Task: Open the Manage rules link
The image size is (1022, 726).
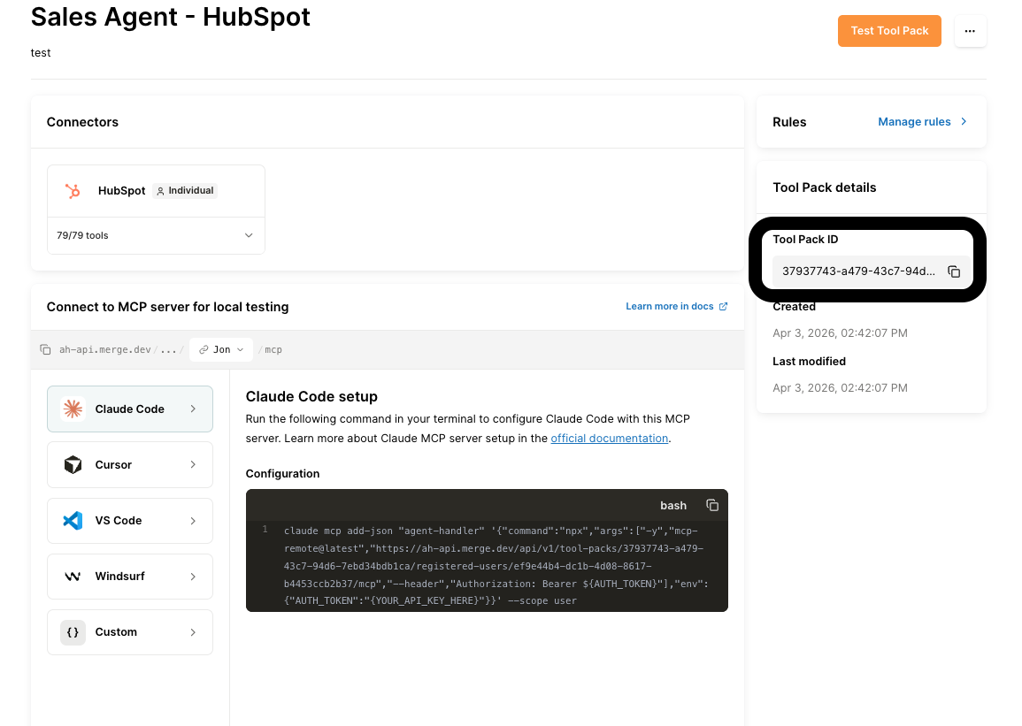Action: point(914,122)
